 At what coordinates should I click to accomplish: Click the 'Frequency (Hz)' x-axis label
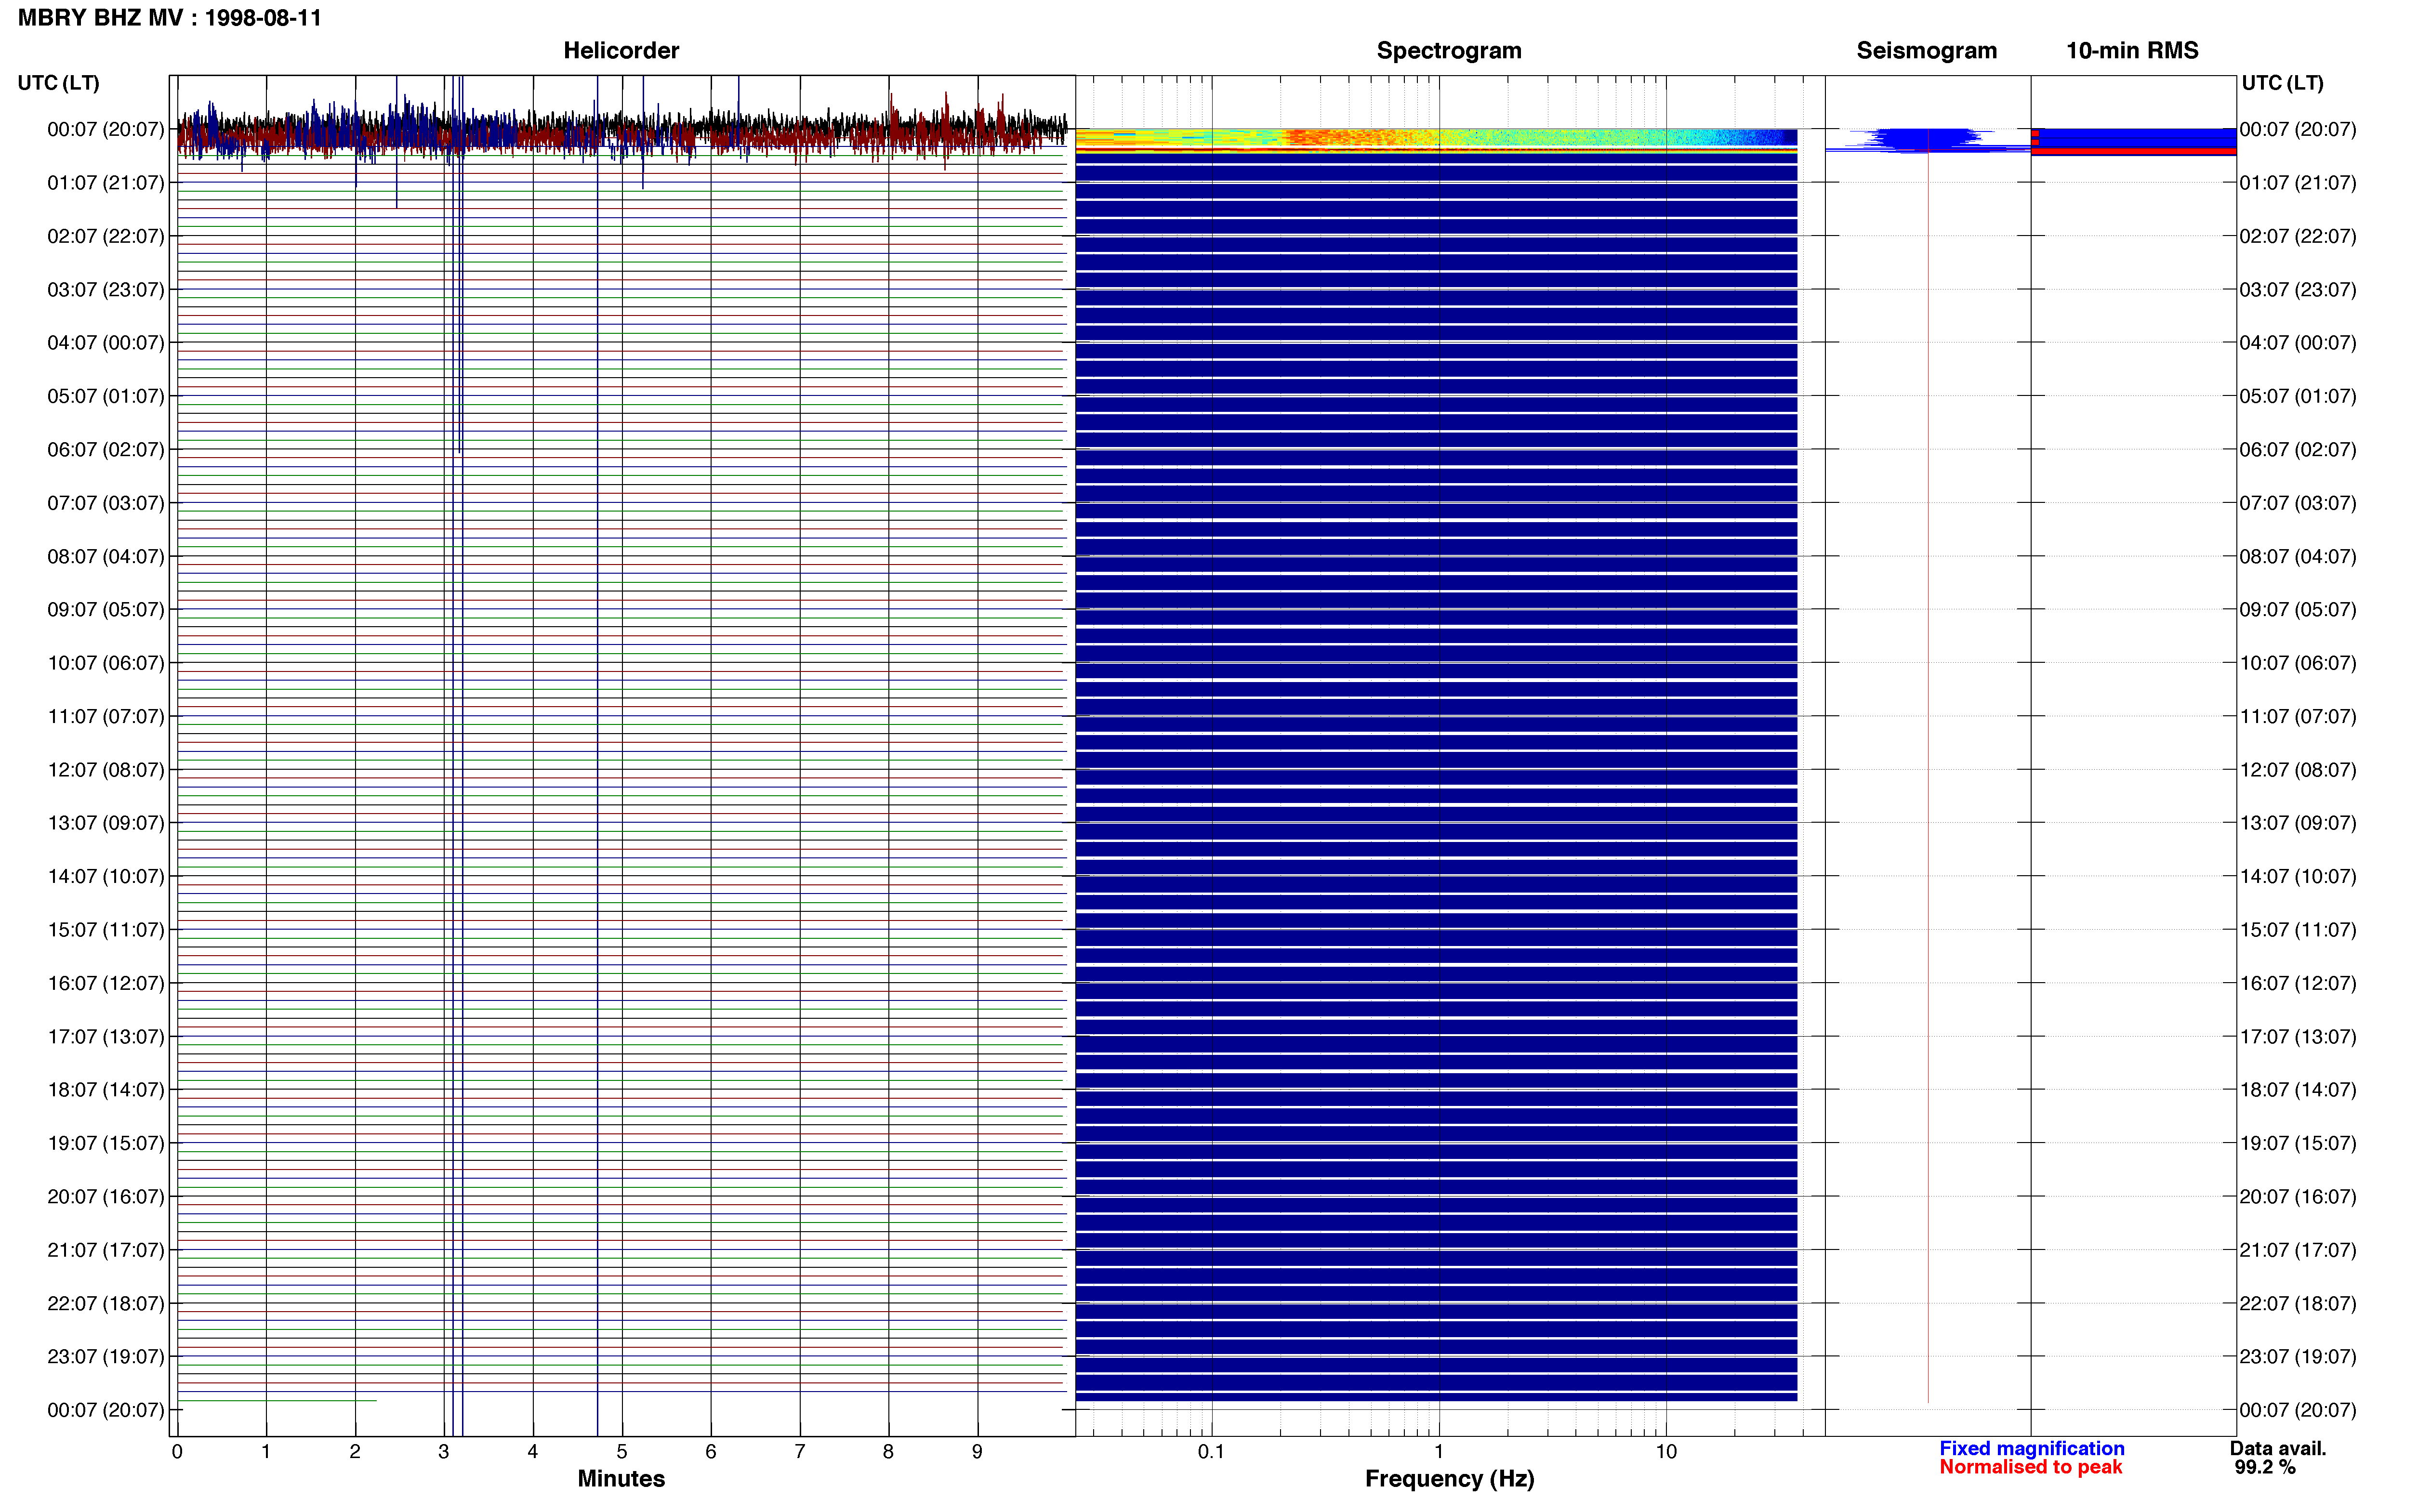(x=1449, y=1479)
